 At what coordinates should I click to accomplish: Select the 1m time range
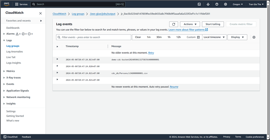tap(149, 37)
